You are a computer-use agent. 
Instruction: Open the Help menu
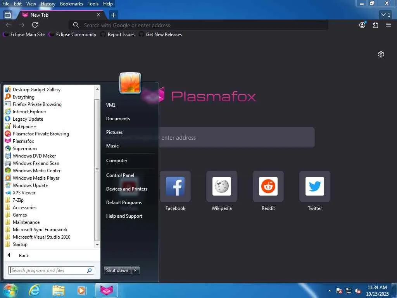coord(108,4)
